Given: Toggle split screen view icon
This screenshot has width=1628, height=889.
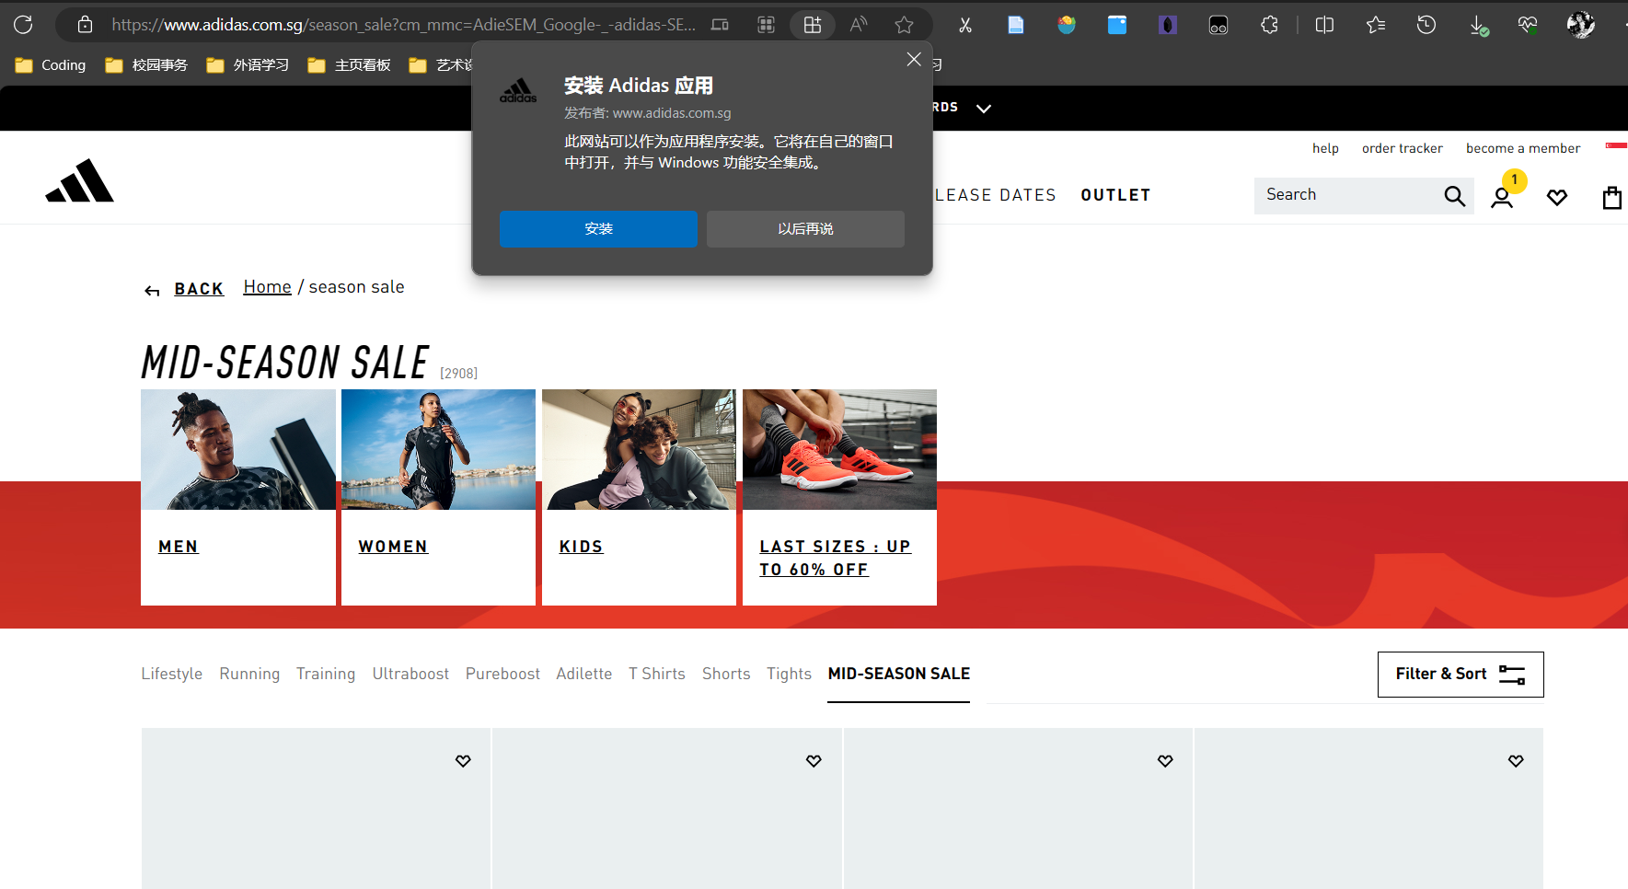Looking at the screenshot, I should (x=1325, y=25).
